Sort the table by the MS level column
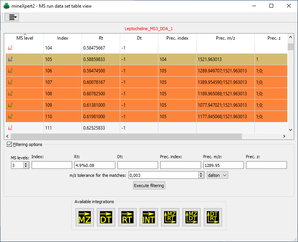The width and height of the screenshot is (298, 242). 24,38
